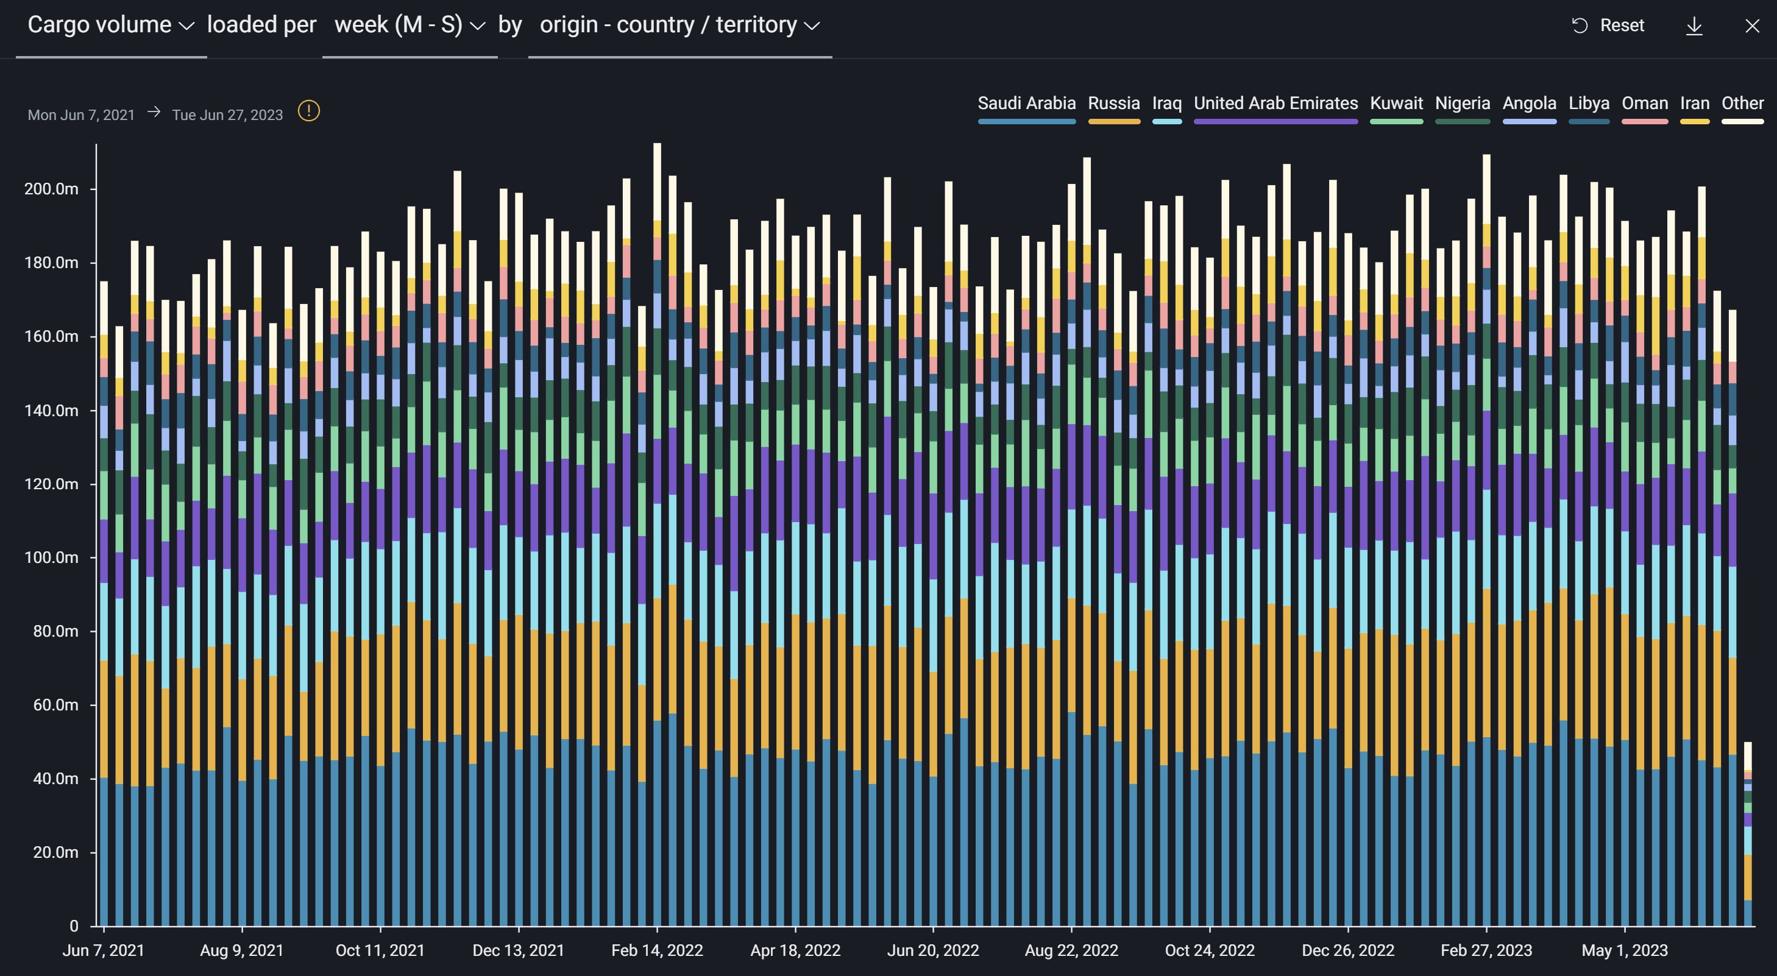Screen dimensions: 1777x976
Task: Toggle Other legend series
Action: point(1742,108)
